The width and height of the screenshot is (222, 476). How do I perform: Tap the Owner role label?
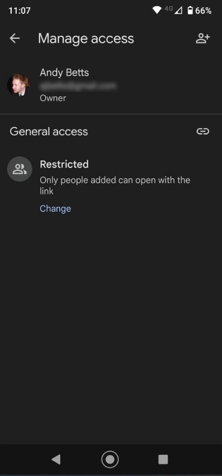pyautogui.click(x=53, y=98)
